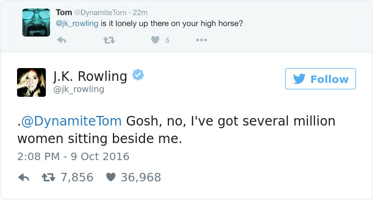This screenshot has width=373, height=200.
Task: Open Tom's profile avatar
Action: tap(36, 22)
